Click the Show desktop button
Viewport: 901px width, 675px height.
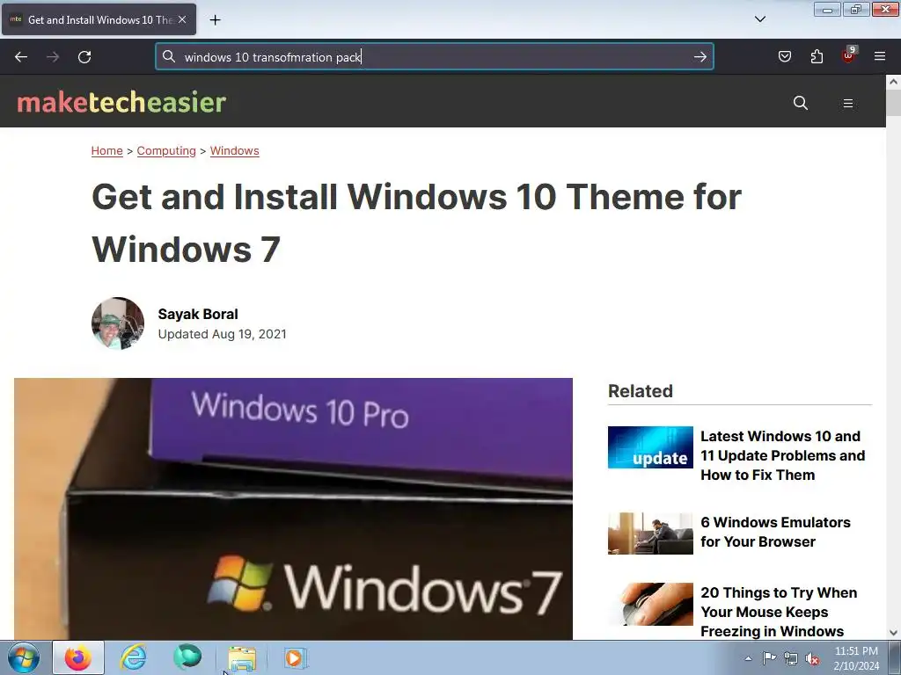click(895, 657)
